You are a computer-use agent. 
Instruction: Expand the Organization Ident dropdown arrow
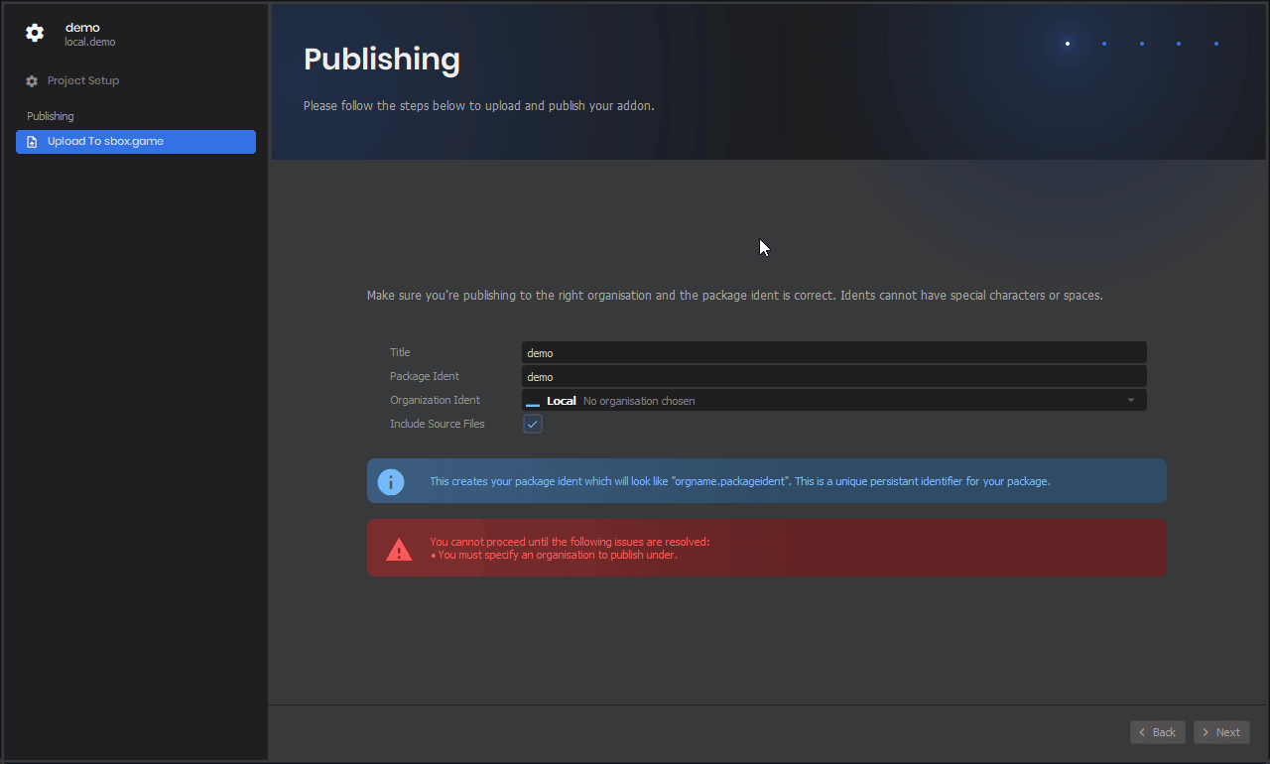(x=1131, y=401)
